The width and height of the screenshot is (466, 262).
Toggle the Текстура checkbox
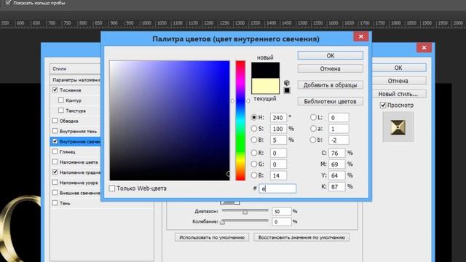[x=61, y=110]
